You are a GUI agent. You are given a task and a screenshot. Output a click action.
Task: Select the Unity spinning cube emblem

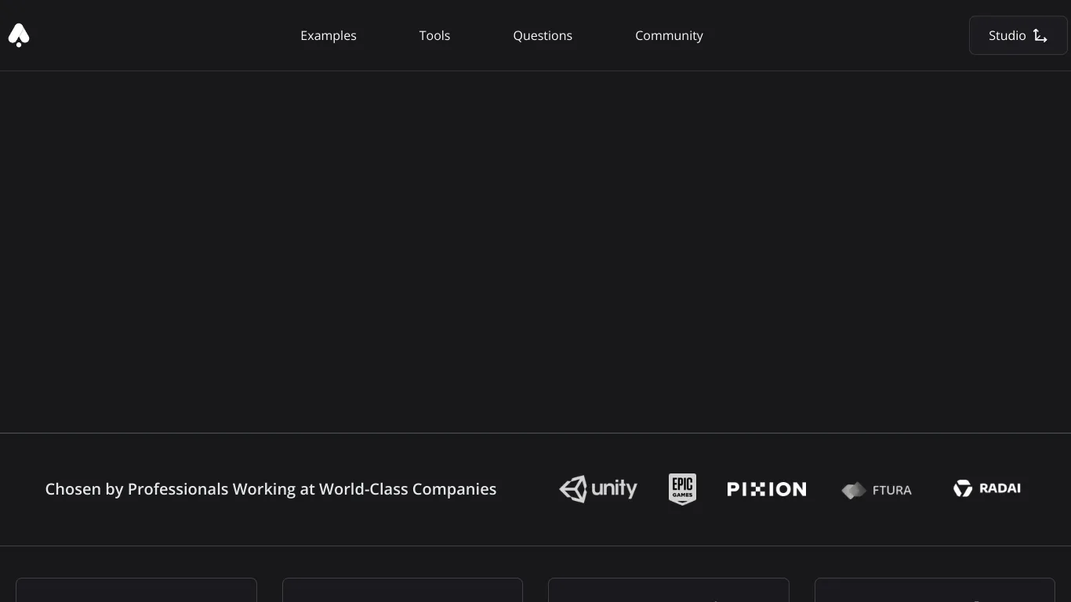[x=573, y=488]
